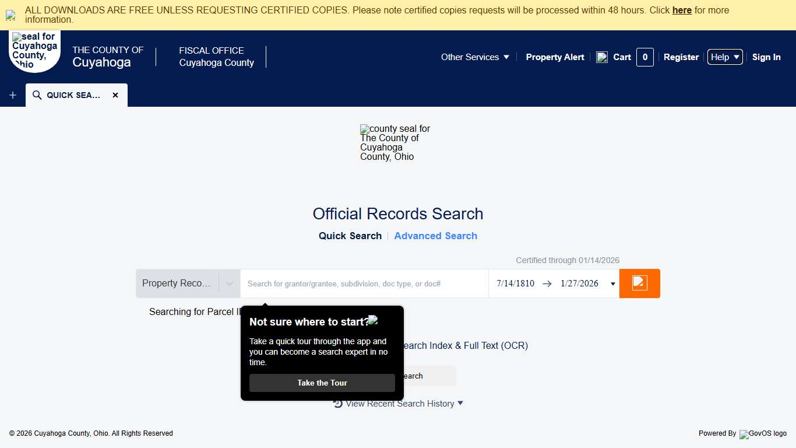The width and height of the screenshot is (796, 448).
Task: Switch to the Advanced Search tab
Action: 435,236
